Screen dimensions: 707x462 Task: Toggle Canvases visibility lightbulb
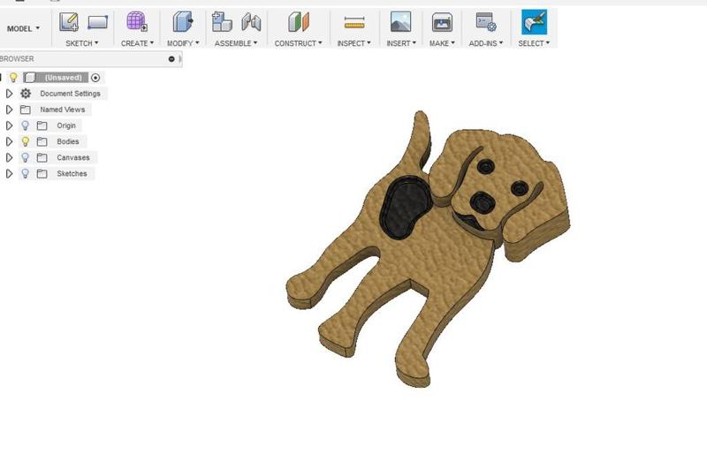[x=26, y=157]
